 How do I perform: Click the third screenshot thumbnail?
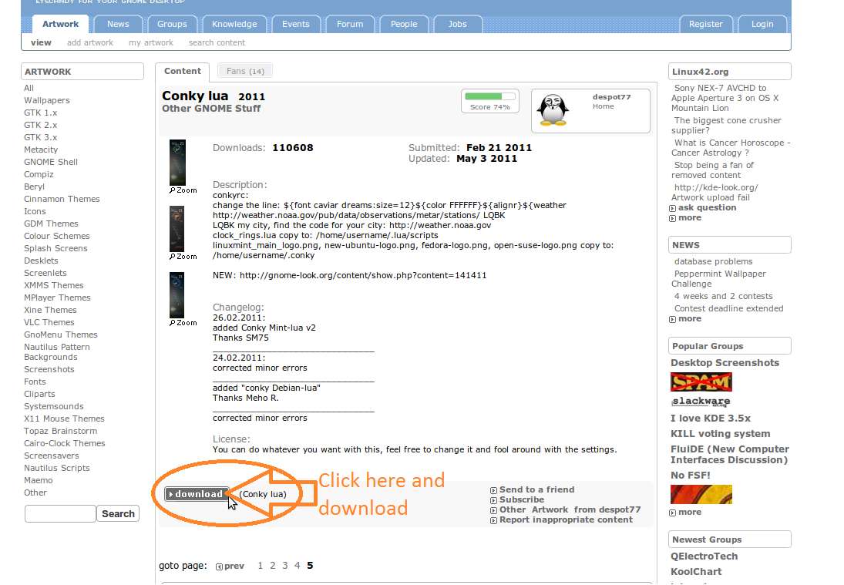tap(177, 295)
